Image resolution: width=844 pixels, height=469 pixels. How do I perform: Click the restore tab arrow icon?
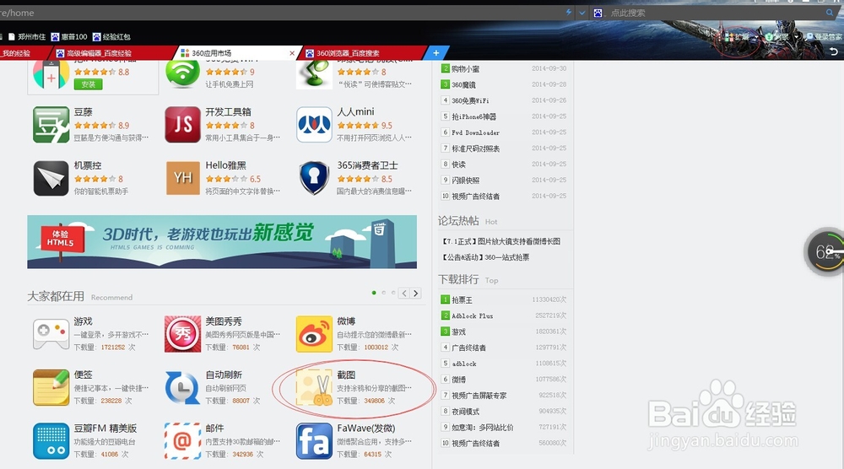point(834,51)
